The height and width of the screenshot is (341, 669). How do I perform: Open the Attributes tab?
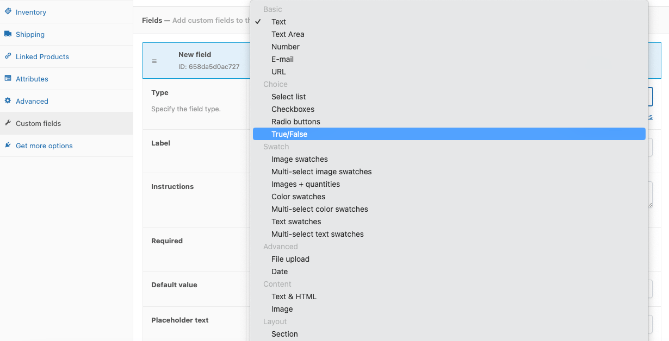pos(66,79)
